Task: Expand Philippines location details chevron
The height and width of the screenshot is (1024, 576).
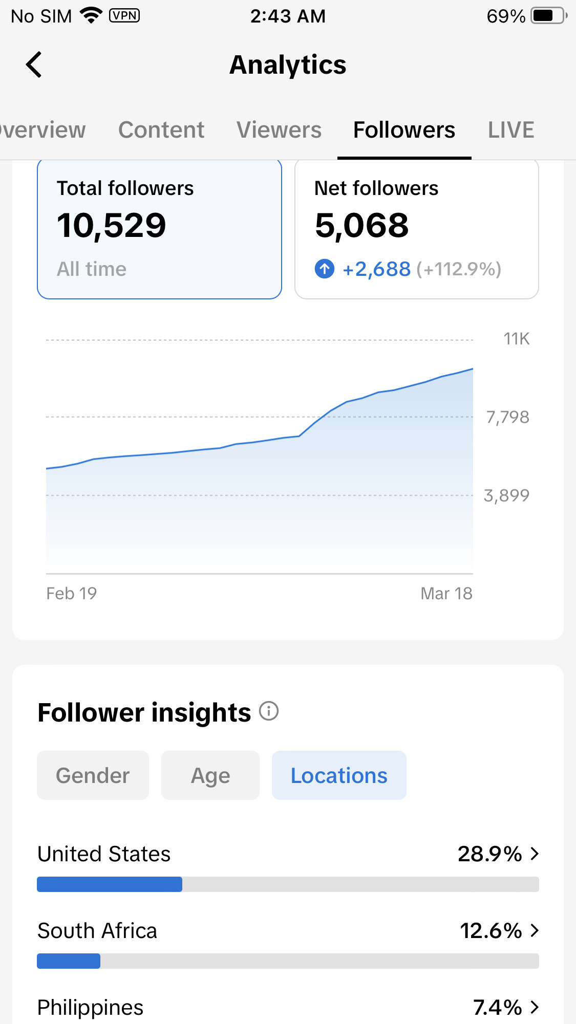Action: coord(535,1007)
